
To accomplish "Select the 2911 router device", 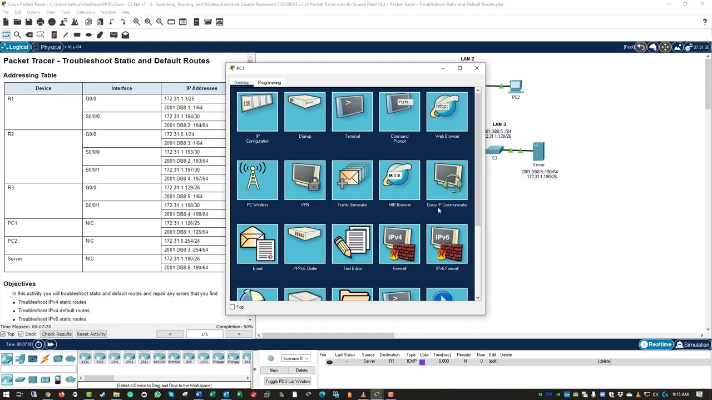I will click(145, 358).
